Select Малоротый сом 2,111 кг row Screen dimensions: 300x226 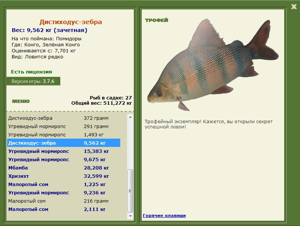click(x=64, y=209)
